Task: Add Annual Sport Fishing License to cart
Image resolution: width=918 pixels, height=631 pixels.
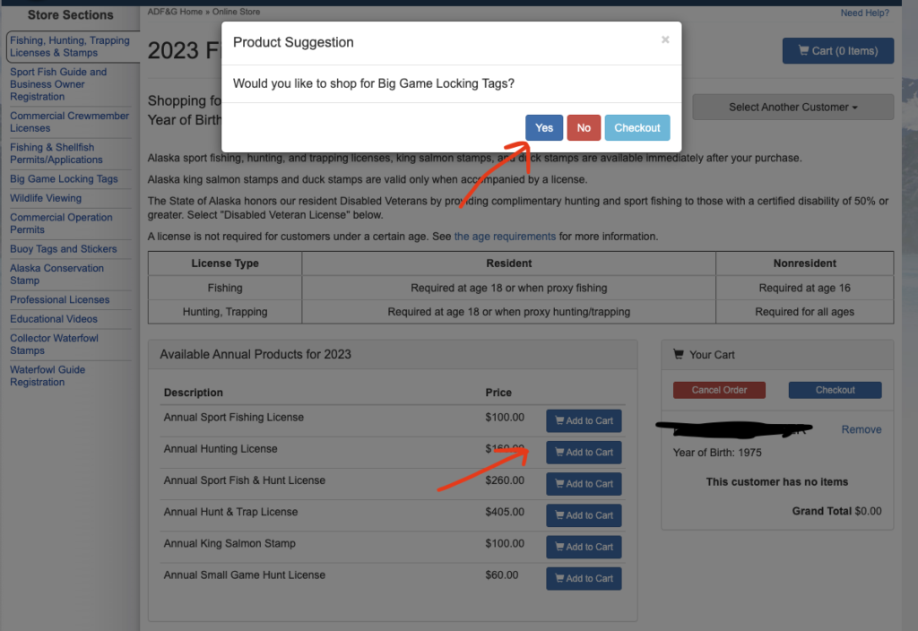Action: click(584, 421)
